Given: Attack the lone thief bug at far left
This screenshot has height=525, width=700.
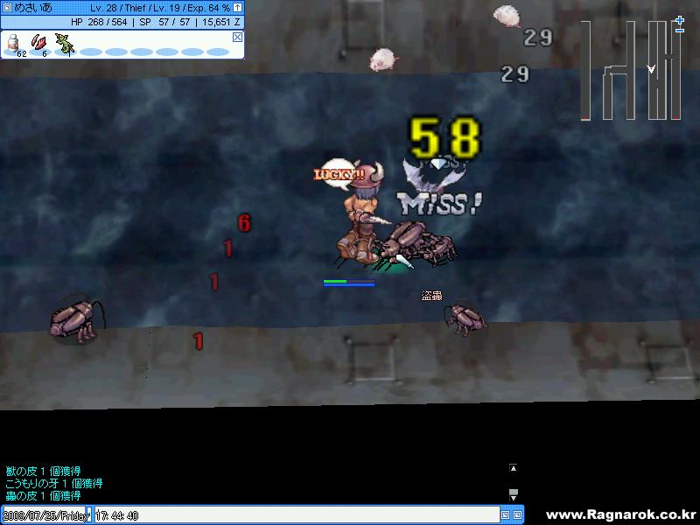Looking at the screenshot, I should point(75,319).
